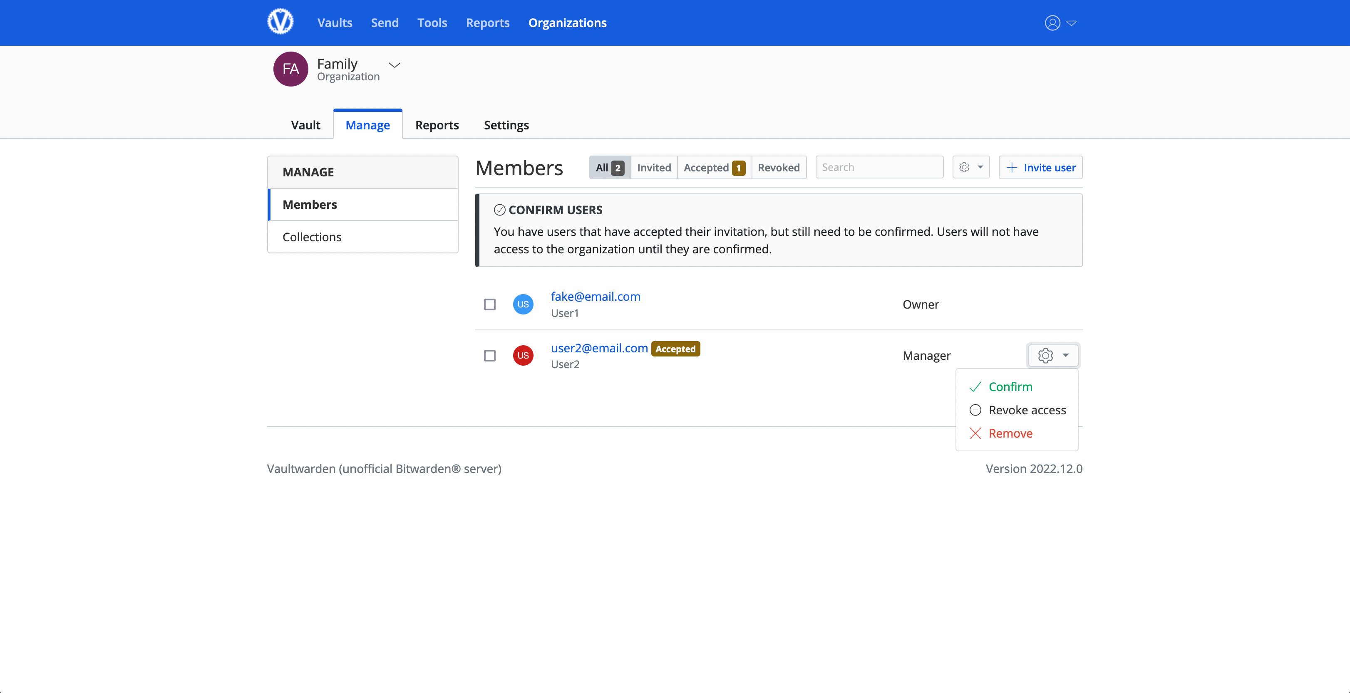Click the Family organization FA avatar
1350x693 pixels.
[x=290, y=69]
